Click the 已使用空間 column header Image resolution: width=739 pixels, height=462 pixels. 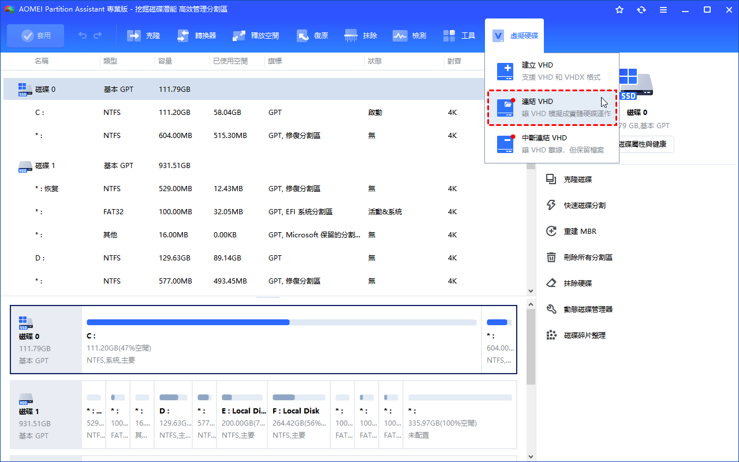(x=230, y=61)
